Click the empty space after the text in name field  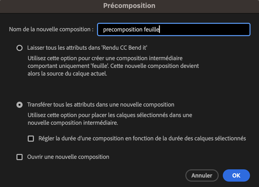tap(205, 30)
